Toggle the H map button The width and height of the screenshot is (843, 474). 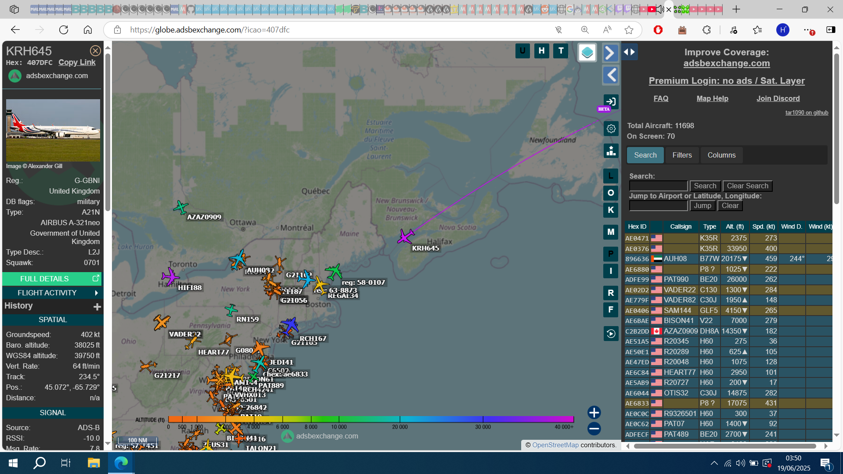point(542,51)
